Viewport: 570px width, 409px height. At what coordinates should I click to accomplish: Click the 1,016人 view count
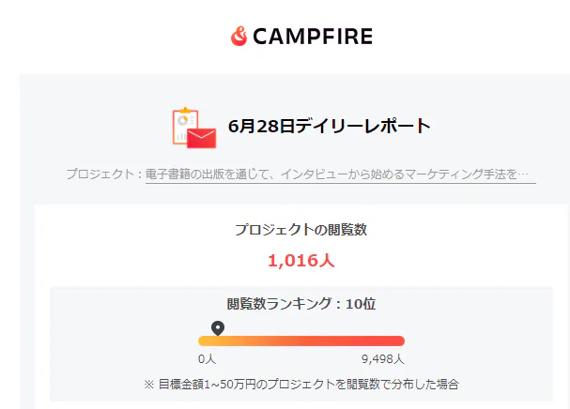pyautogui.click(x=300, y=260)
